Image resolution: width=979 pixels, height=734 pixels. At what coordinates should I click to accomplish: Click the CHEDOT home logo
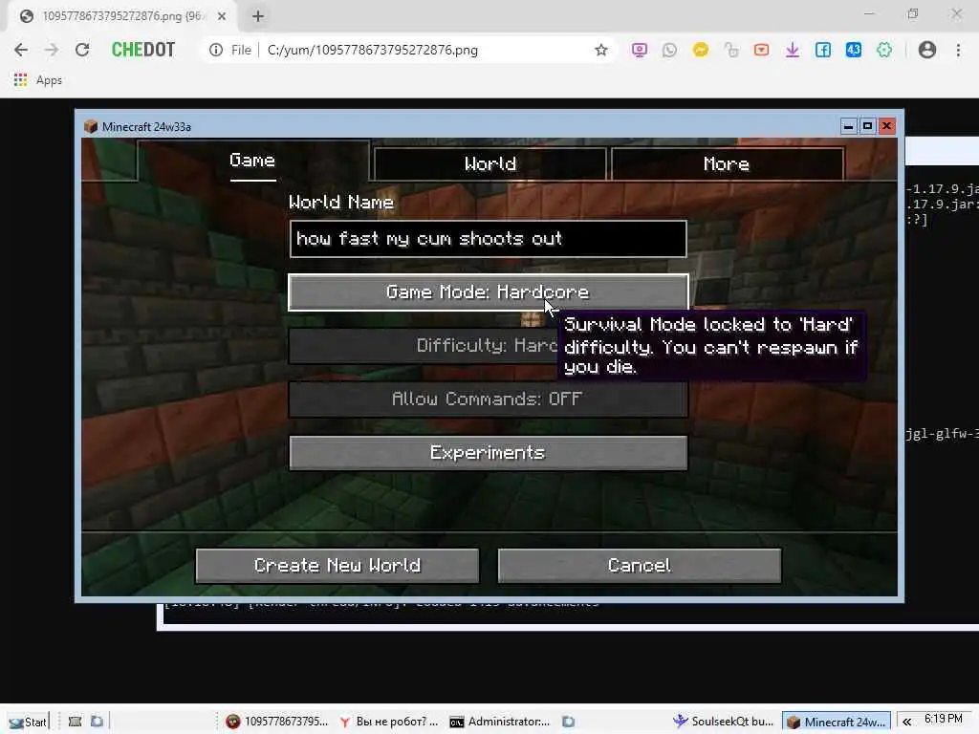coord(143,50)
